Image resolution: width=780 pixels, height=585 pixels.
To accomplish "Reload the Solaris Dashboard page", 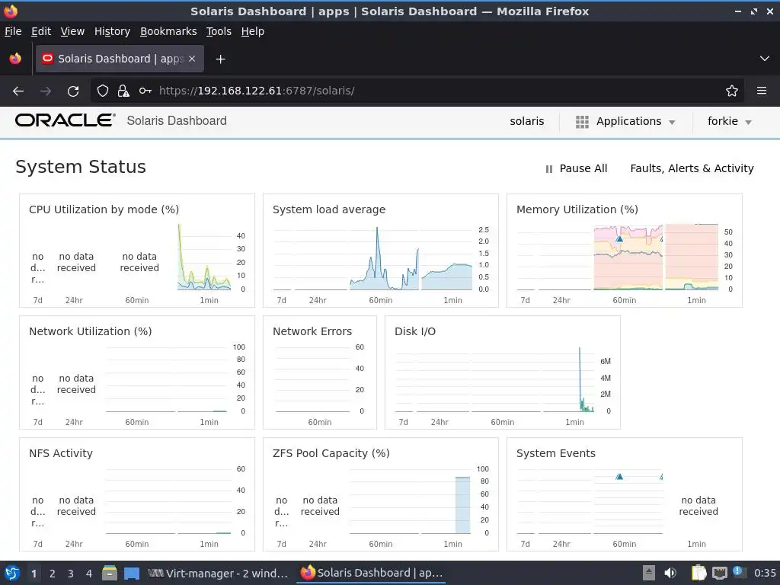I will (73, 91).
